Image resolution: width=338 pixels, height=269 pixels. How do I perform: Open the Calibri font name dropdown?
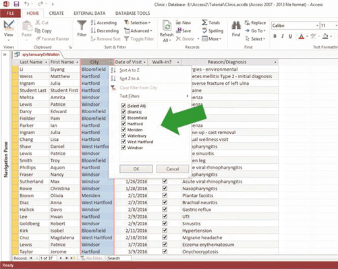point(317,26)
